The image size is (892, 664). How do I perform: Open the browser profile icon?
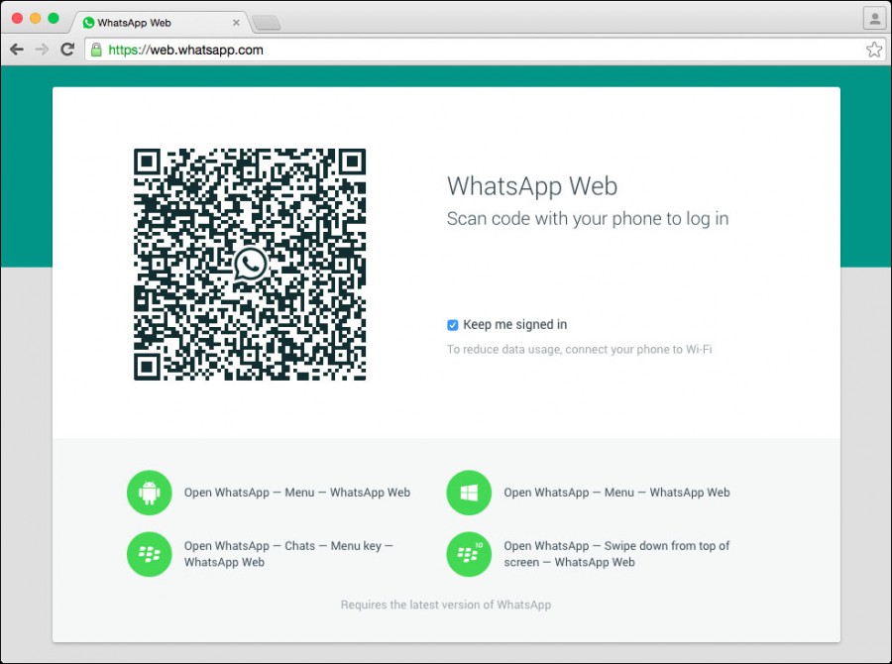(873, 18)
